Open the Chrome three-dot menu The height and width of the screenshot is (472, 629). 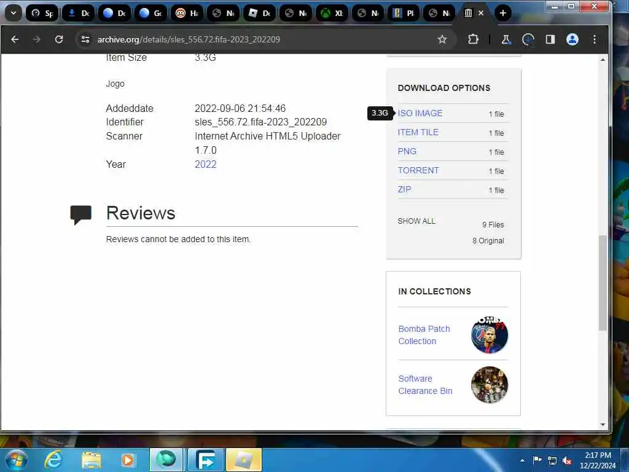(x=595, y=39)
